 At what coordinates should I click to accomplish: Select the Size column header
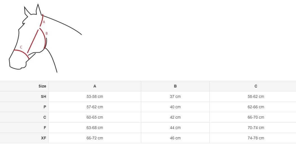pos(42,86)
